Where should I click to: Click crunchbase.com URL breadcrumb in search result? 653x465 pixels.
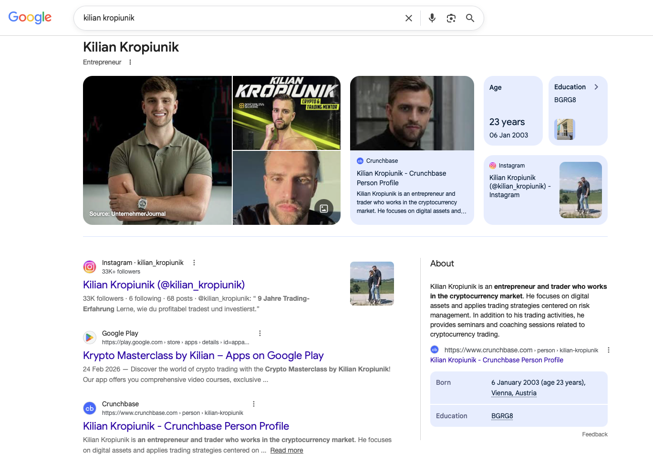click(x=173, y=413)
